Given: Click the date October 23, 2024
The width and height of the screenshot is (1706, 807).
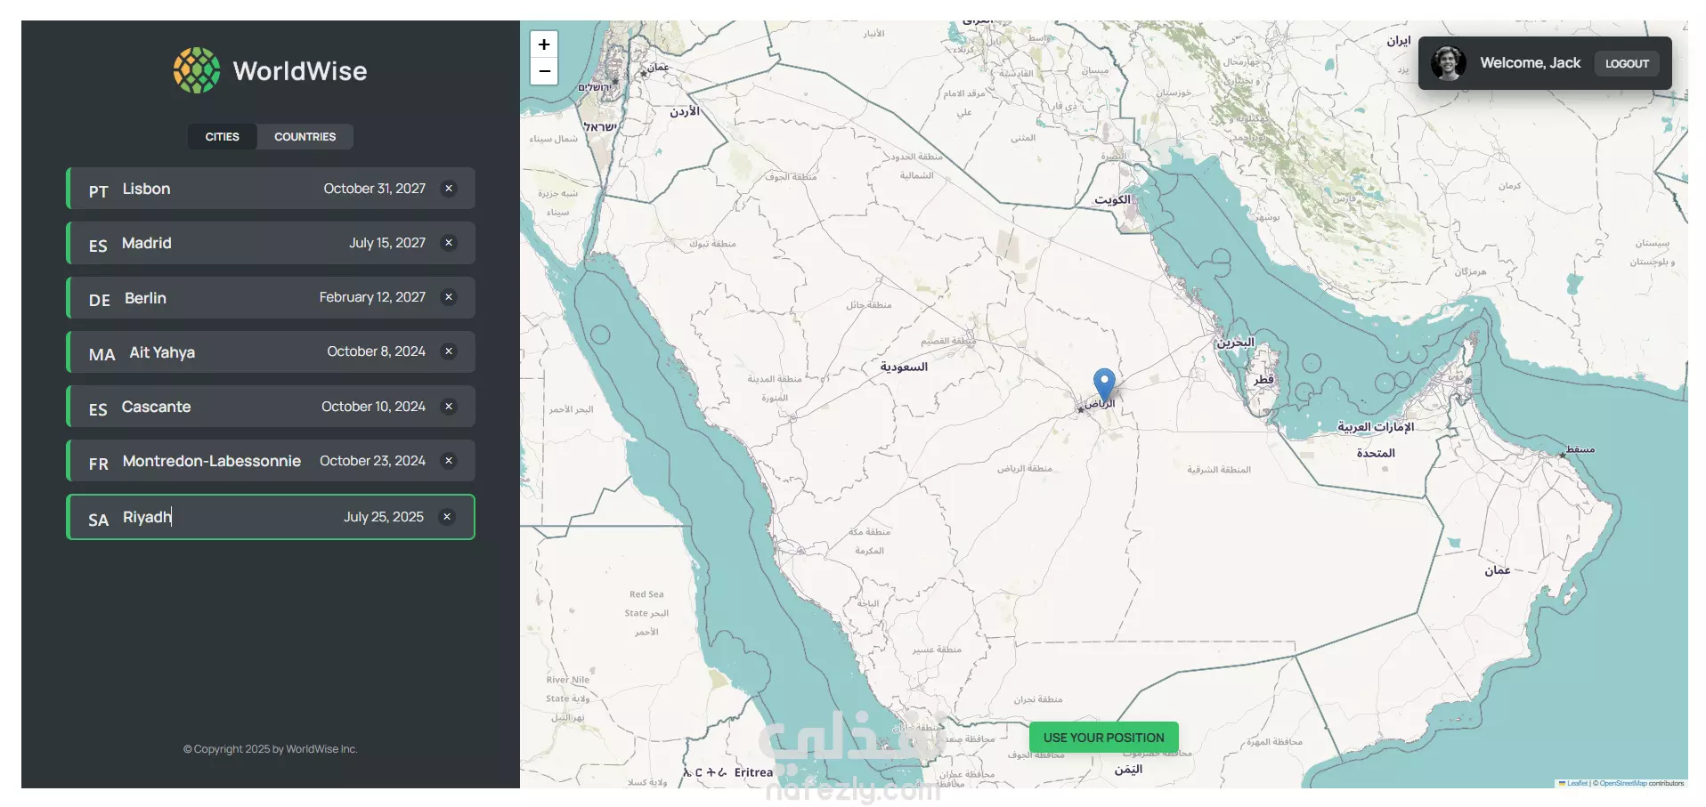Looking at the screenshot, I should click(373, 461).
